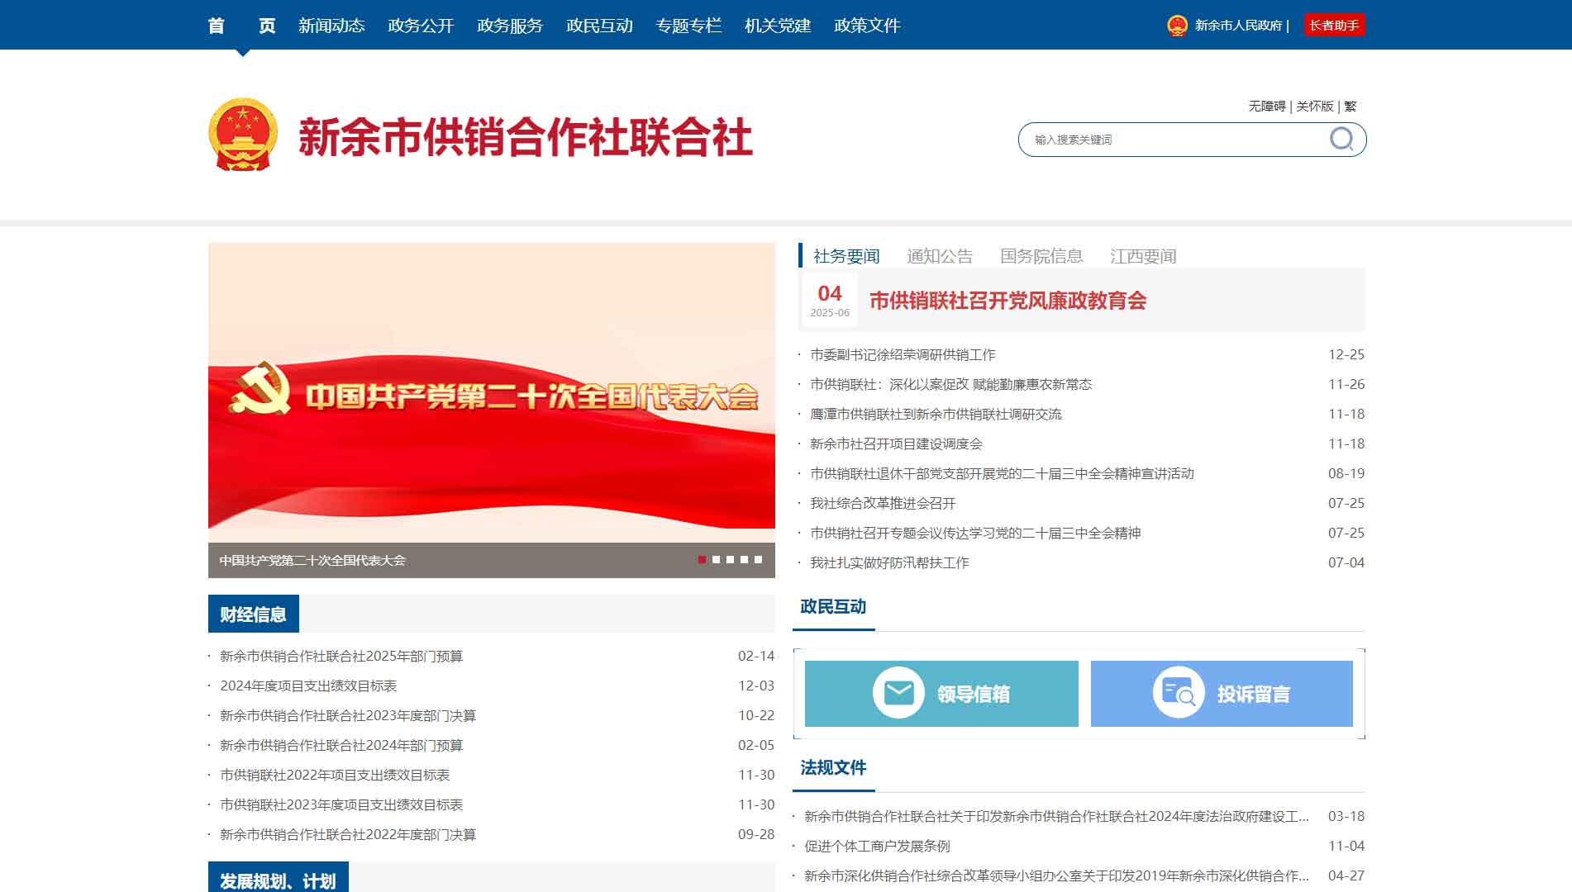Switch to the 社务要闻 tab
The height and width of the screenshot is (892, 1572).
[x=846, y=256]
